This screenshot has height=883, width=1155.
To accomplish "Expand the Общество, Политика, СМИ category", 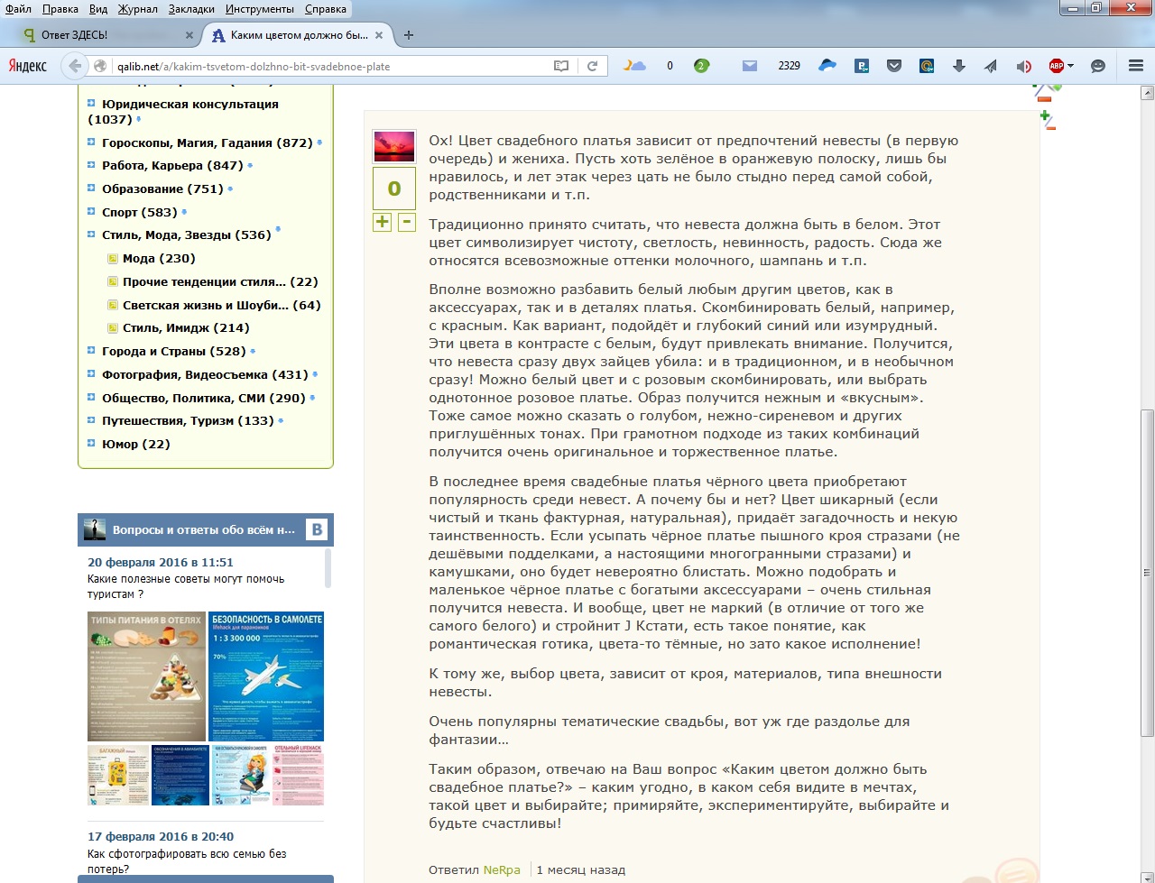I will pyautogui.click(x=91, y=398).
